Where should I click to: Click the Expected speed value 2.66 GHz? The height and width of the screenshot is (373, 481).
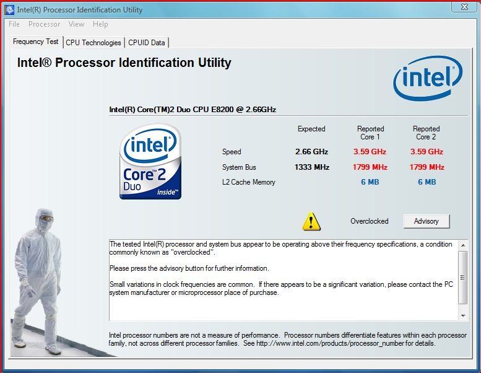pyautogui.click(x=311, y=152)
